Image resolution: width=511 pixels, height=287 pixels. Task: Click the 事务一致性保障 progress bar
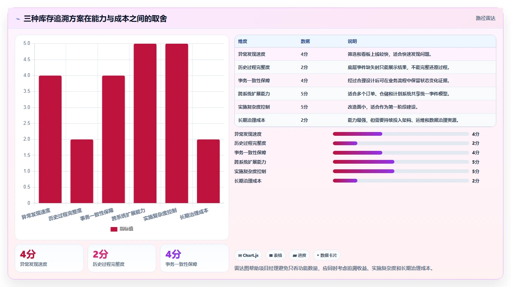pyautogui.click(x=401, y=153)
